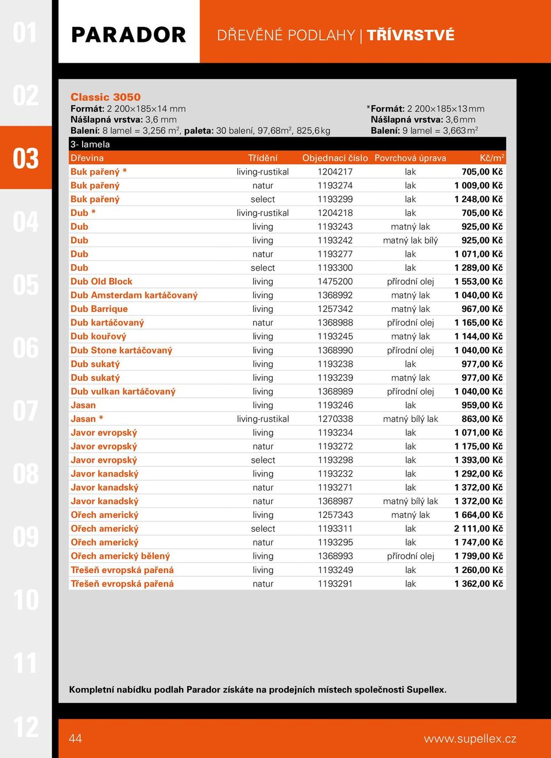Select order number 1368988

[x=335, y=323]
